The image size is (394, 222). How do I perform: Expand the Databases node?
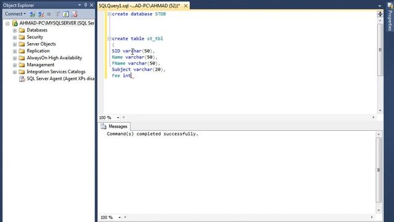click(x=15, y=30)
